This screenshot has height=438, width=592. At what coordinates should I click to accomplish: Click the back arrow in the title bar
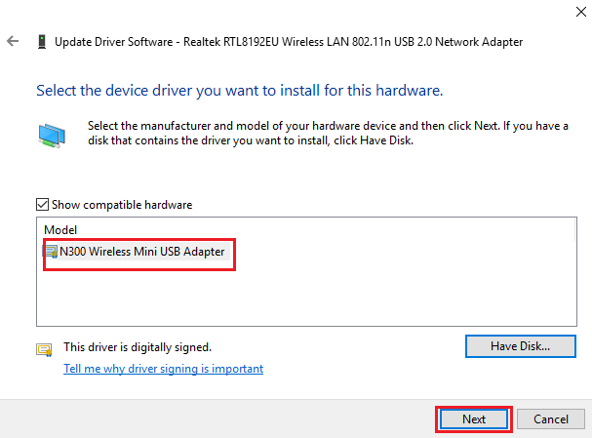click(x=12, y=42)
